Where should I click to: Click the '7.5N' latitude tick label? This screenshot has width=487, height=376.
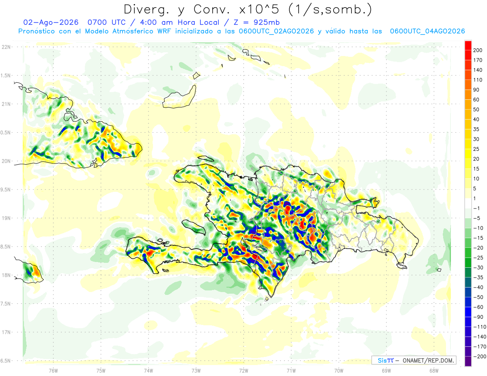point(6,303)
